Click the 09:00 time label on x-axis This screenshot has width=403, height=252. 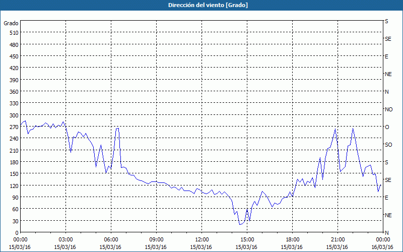click(x=156, y=240)
